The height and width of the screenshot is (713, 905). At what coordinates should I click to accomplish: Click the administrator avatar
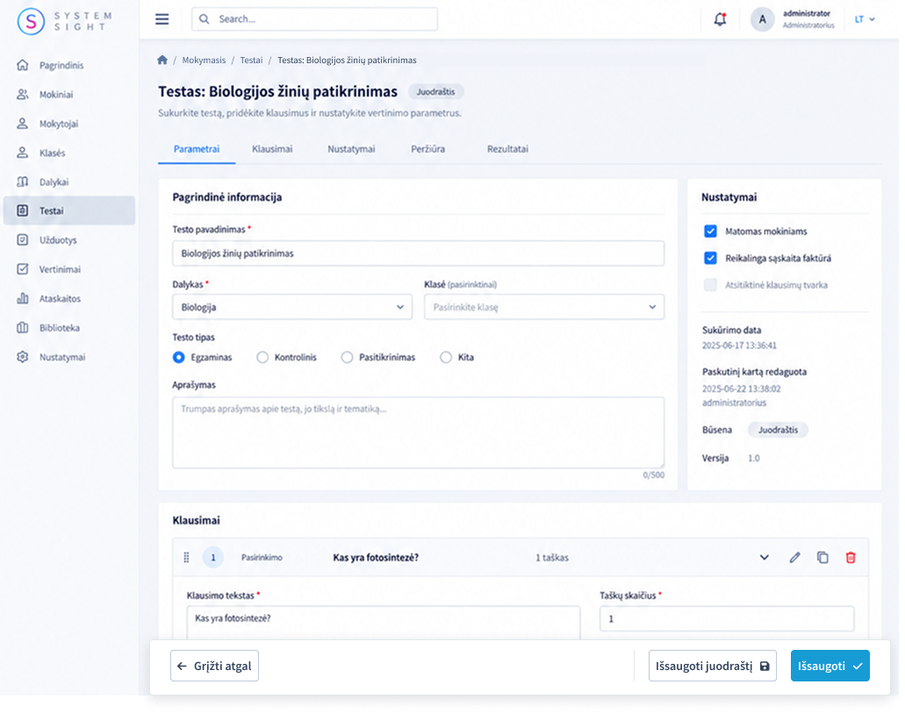pos(762,19)
